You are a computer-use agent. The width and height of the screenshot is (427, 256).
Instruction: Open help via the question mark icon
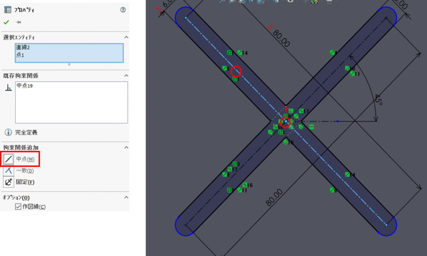(x=123, y=10)
